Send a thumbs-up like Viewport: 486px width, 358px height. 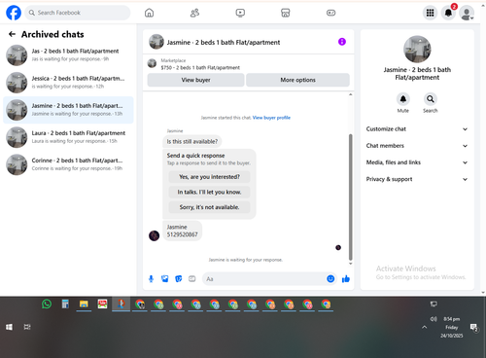click(x=346, y=279)
